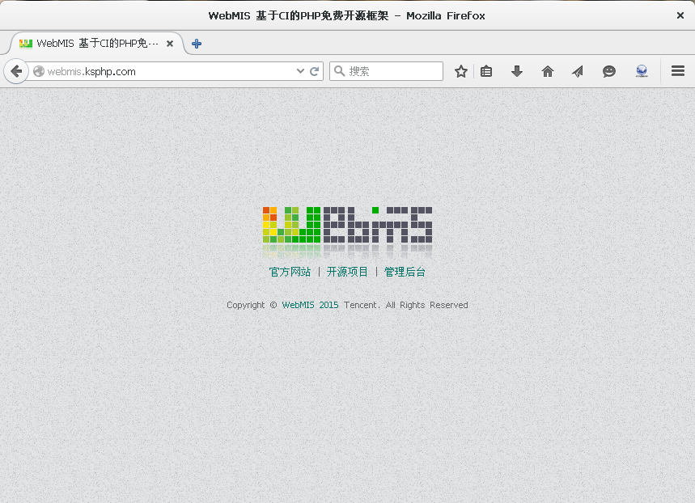
Task: Select the WebMIS browser tab
Action: pyautogui.click(x=97, y=44)
